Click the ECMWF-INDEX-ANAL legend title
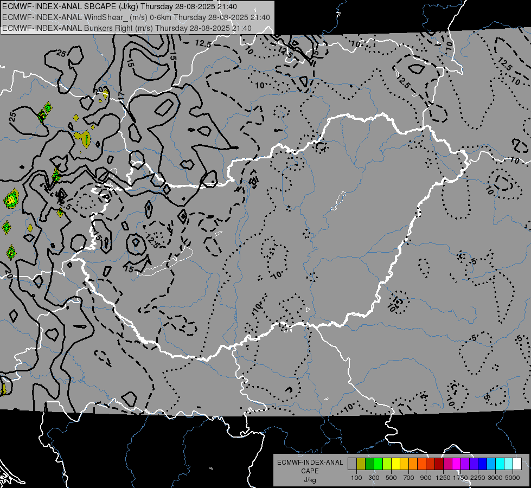Image resolution: width=531 pixels, height=488 pixels. click(310, 463)
